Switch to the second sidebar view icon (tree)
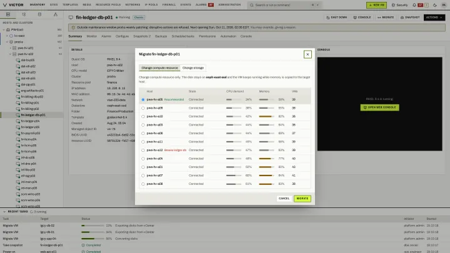This screenshot has height=253, width=450. pos(24,14)
